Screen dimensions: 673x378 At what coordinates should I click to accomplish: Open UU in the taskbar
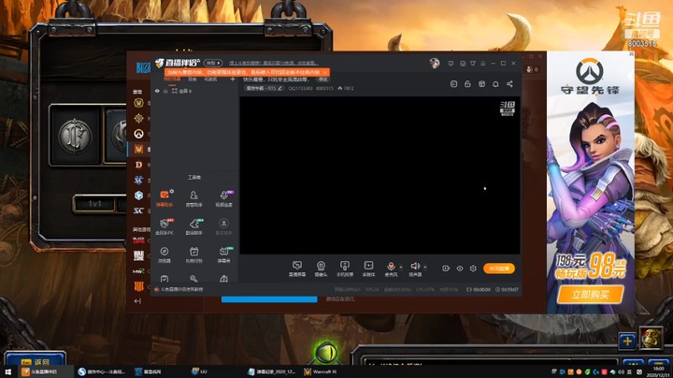[x=200, y=371]
